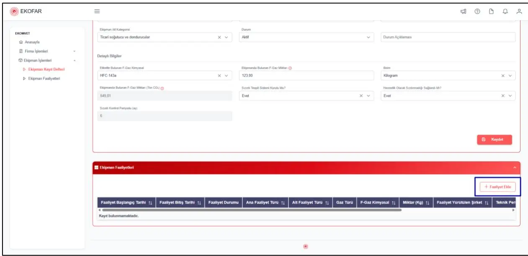Clear the Hermetik Sızdırmazlık Evet selection
Screen dimensions: 528x256
503,96
